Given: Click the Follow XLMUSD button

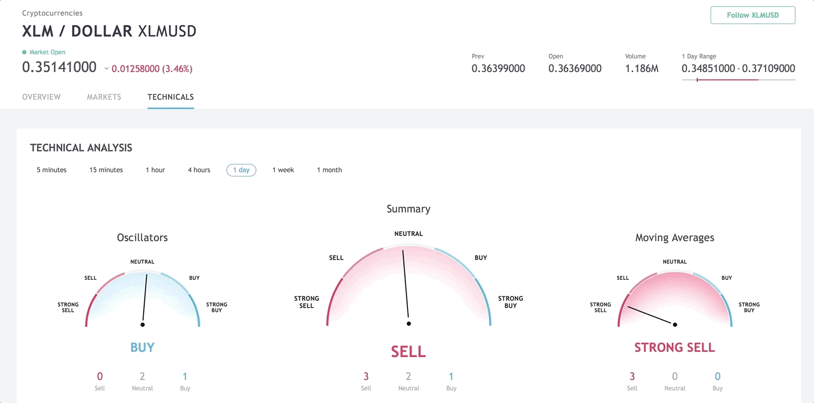Looking at the screenshot, I should pos(753,15).
